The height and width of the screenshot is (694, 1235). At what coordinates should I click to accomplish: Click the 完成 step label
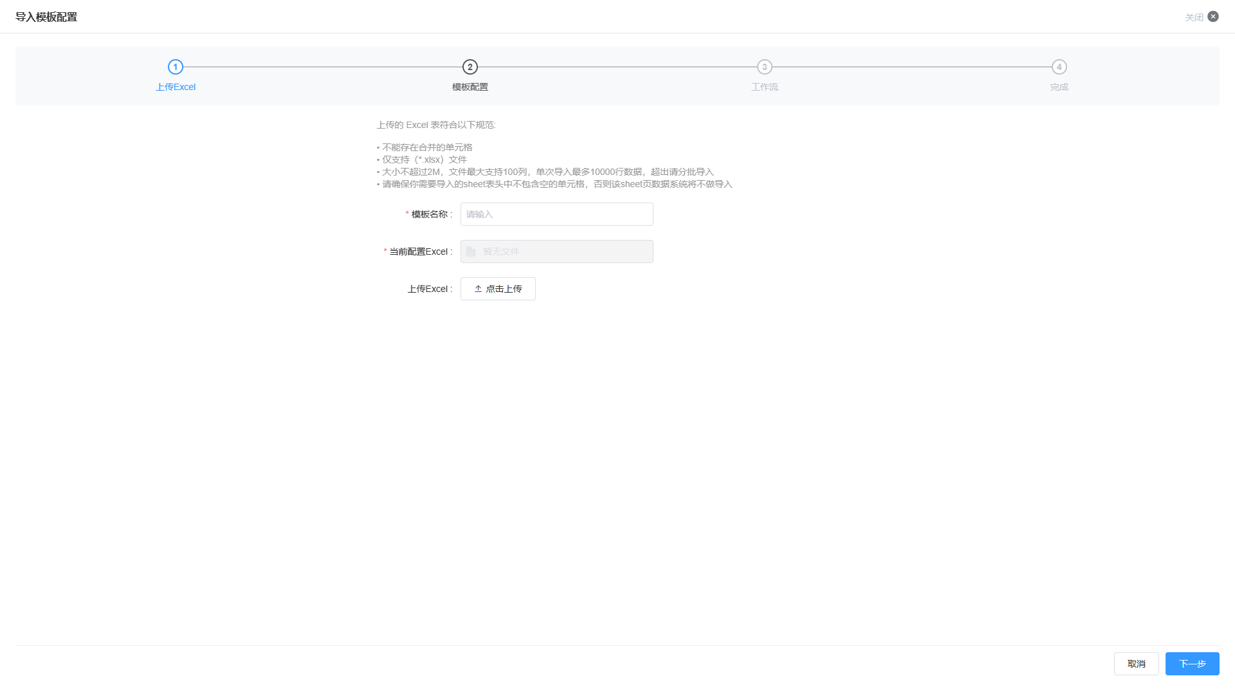click(1059, 87)
